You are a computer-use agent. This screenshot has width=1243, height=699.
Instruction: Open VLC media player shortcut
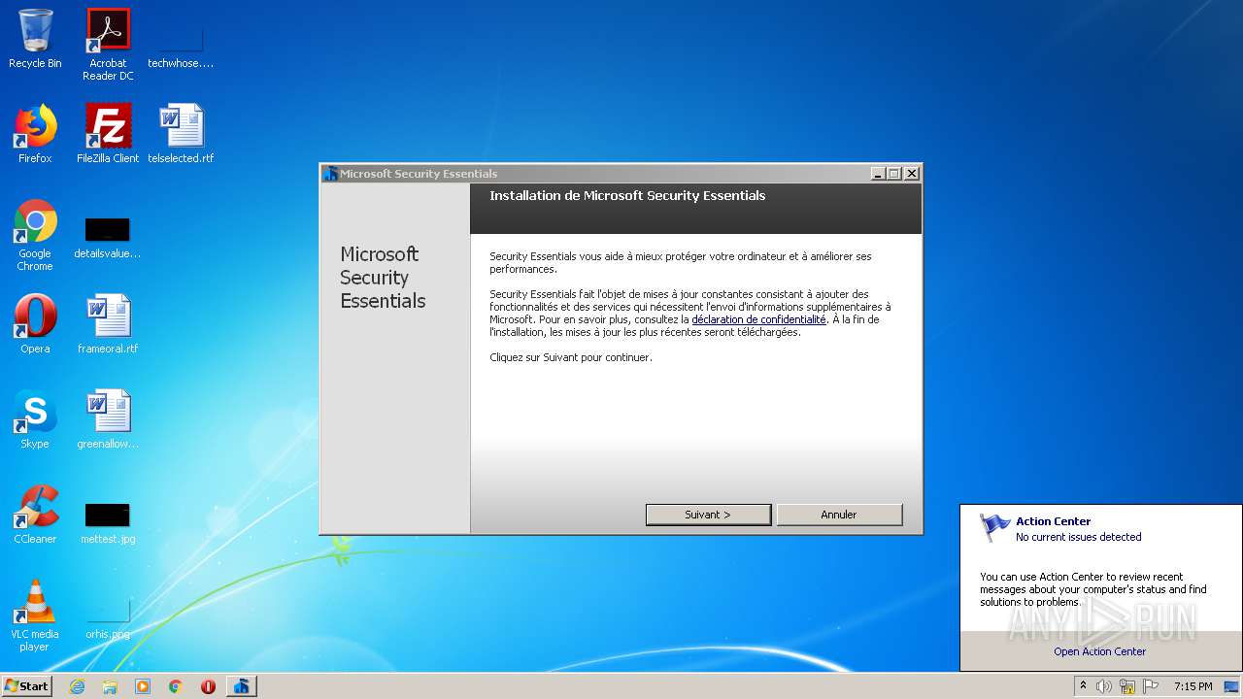[35, 616]
